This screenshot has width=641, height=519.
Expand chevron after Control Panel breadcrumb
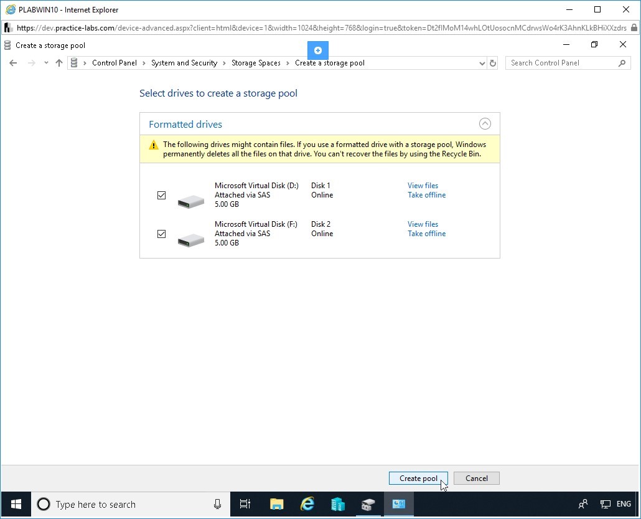coord(144,63)
